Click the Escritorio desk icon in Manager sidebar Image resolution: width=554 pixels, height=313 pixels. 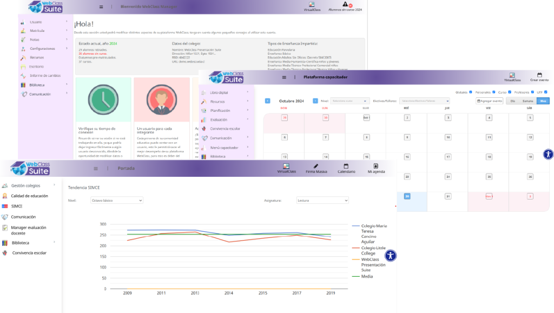23,66
